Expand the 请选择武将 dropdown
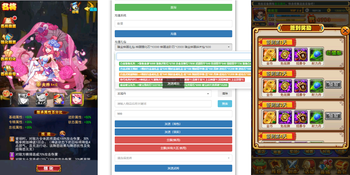Viewport: 350px width, 175px height. click(x=173, y=158)
